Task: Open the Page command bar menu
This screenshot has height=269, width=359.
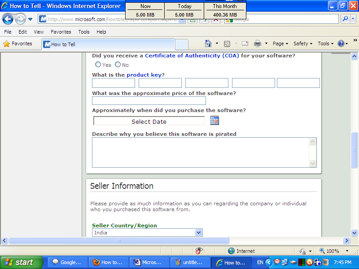Action: [x=280, y=43]
